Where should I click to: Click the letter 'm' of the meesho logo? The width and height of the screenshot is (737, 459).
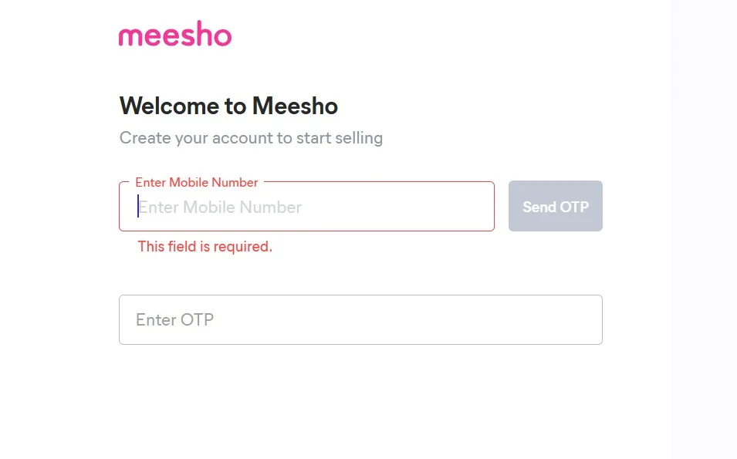pos(130,36)
